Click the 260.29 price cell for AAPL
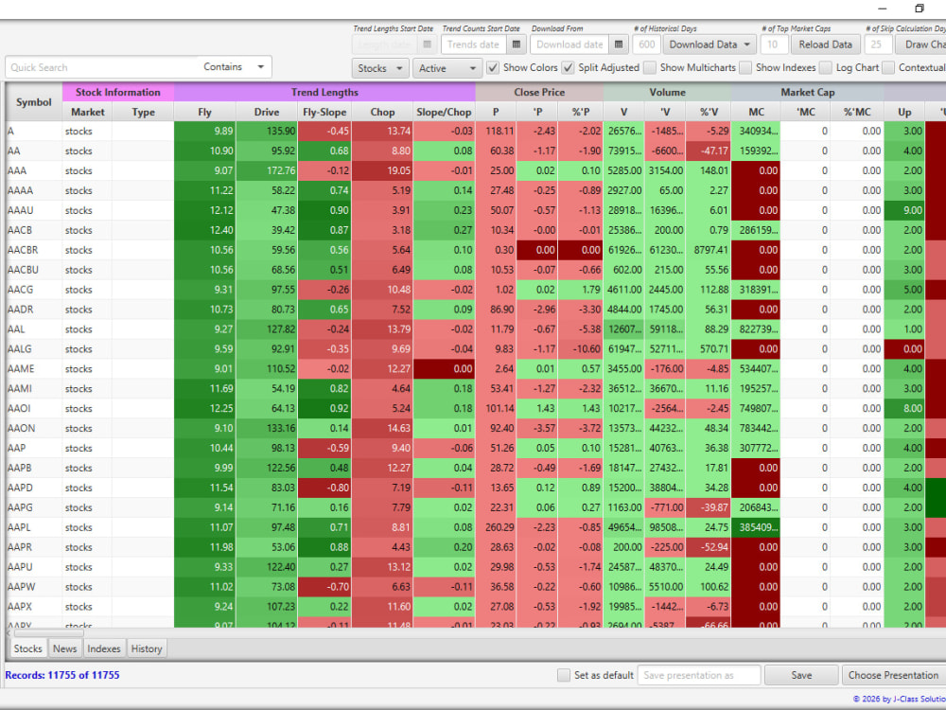This screenshot has height=710, width=946. click(x=496, y=527)
